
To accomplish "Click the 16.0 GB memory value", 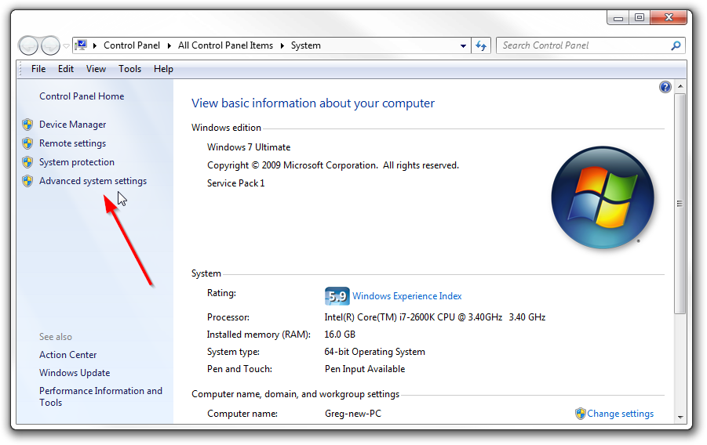I will [340, 335].
